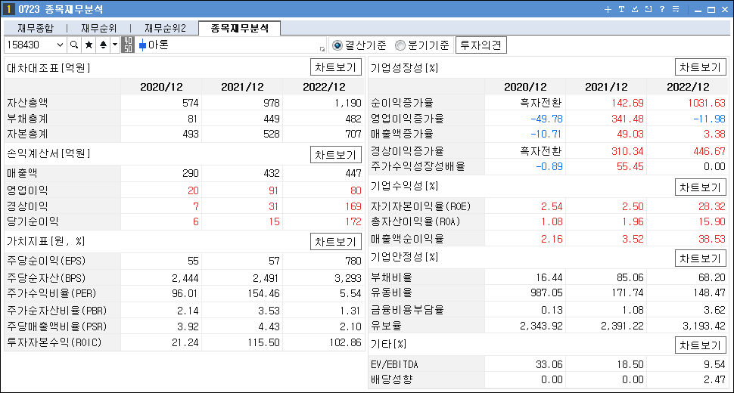Screen dimensions: 734x393
Task: Click 차트보기 for 기업수익성
Action: point(700,187)
